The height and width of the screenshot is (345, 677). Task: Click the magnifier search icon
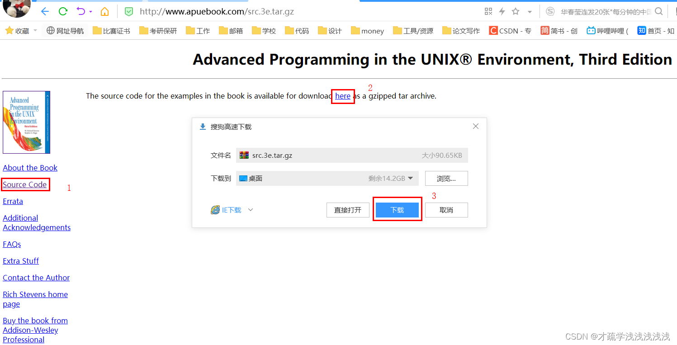659,12
